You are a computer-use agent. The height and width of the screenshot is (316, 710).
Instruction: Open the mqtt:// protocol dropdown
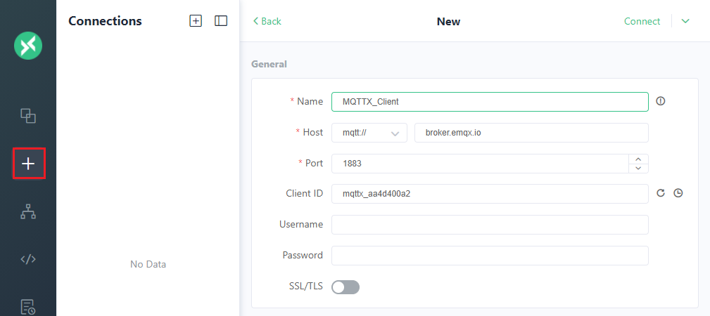point(369,133)
